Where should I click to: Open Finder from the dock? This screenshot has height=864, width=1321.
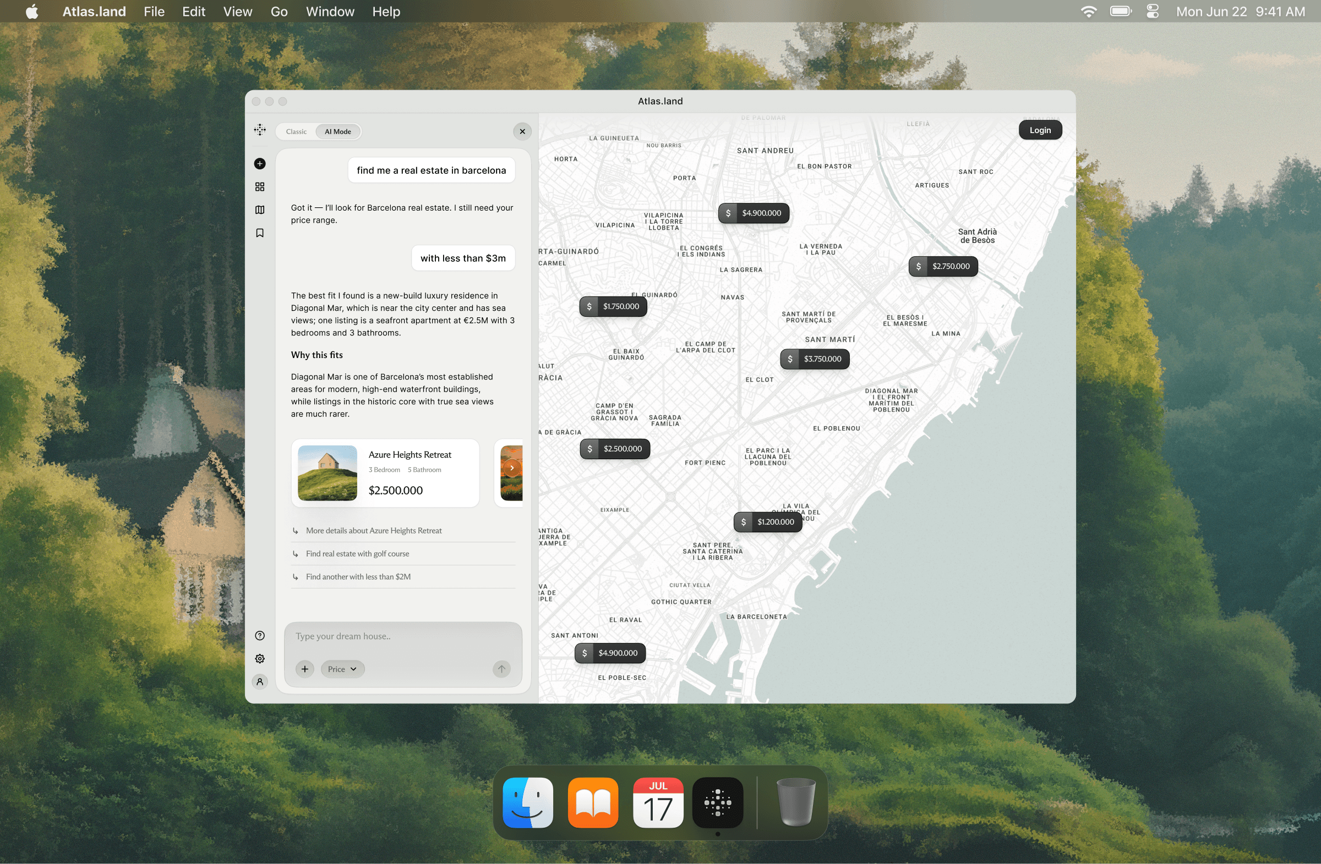pyautogui.click(x=528, y=802)
